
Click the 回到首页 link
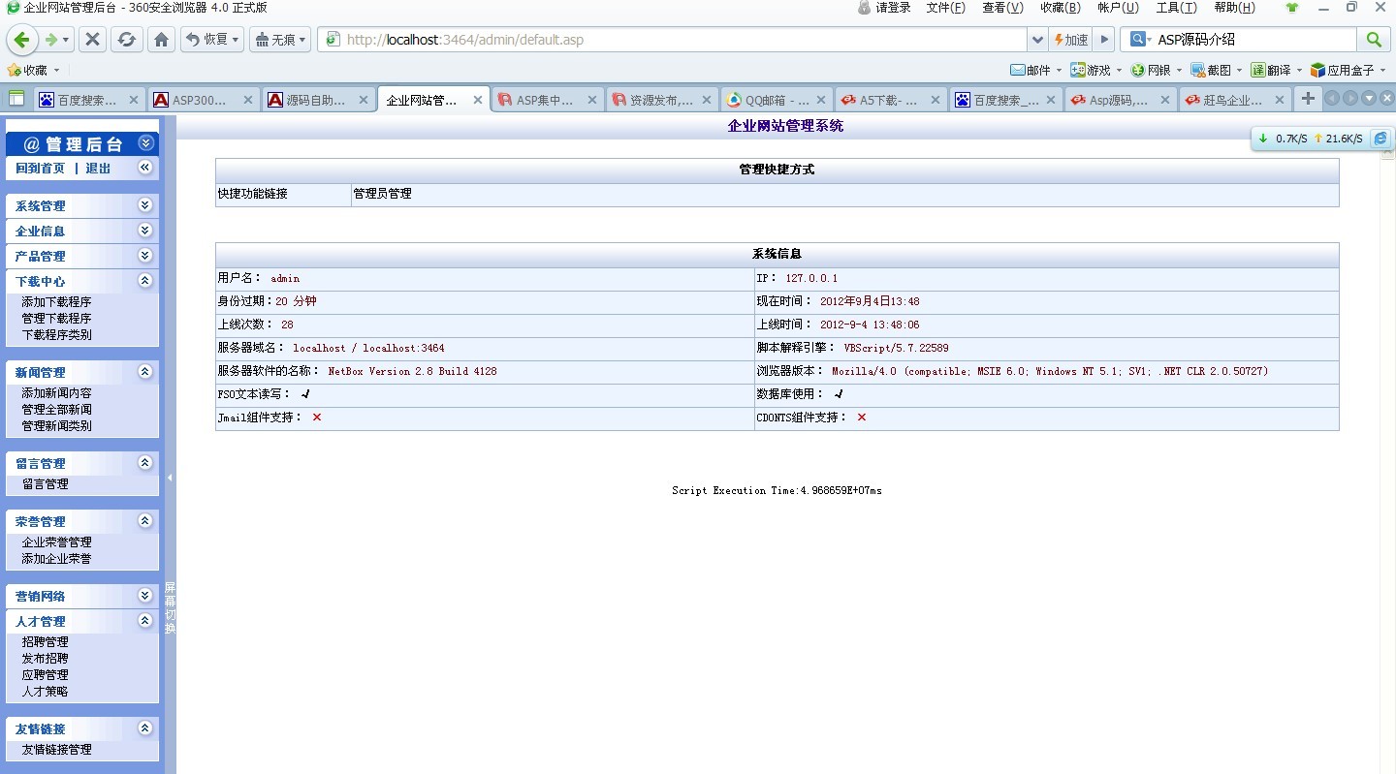[x=41, y=169]
